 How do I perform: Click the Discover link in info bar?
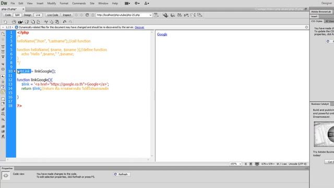tap(139, 27)
